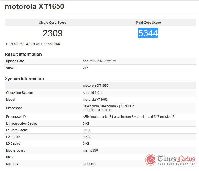Click the Geekbench 3.4.1 for Android text
Screen dimensions: 199x171
pyautogui.click(x=33, y=44)
